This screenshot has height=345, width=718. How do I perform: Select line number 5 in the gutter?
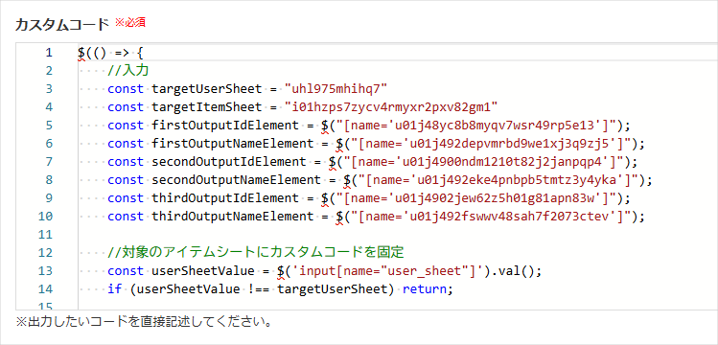pos(49,126)
